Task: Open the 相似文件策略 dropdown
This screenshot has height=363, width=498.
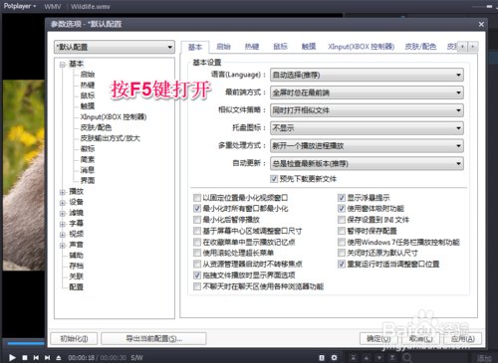Action: (x=367, y=110)
